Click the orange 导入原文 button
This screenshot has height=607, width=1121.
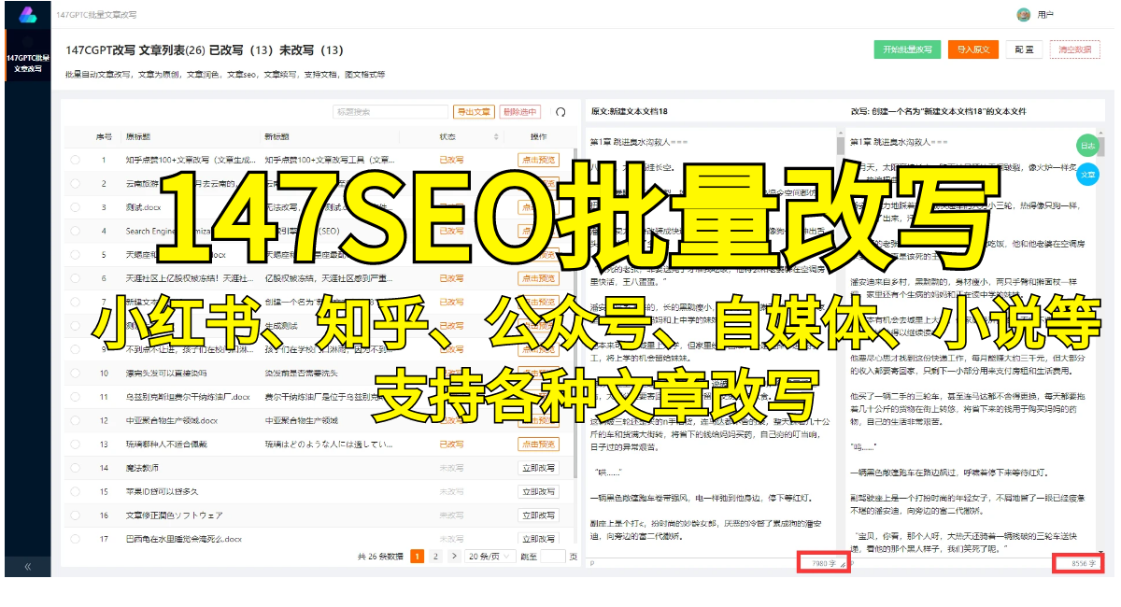coord(972,49)
